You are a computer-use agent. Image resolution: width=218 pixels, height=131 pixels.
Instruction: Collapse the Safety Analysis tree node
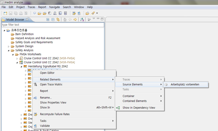tap(9, 50)
